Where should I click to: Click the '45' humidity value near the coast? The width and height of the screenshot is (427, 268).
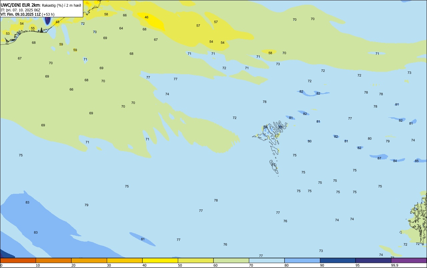point(57,22)
